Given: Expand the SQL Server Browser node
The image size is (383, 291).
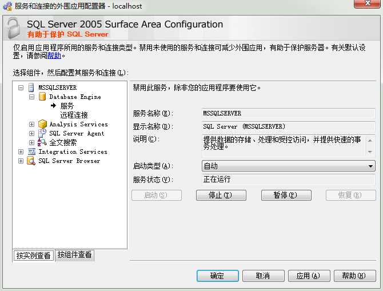Looking at the screenshot, I should 21,161.
